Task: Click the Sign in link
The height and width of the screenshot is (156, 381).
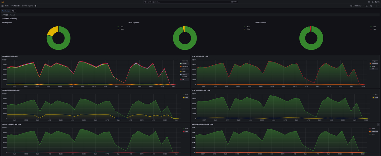Action: pos(378,2)
